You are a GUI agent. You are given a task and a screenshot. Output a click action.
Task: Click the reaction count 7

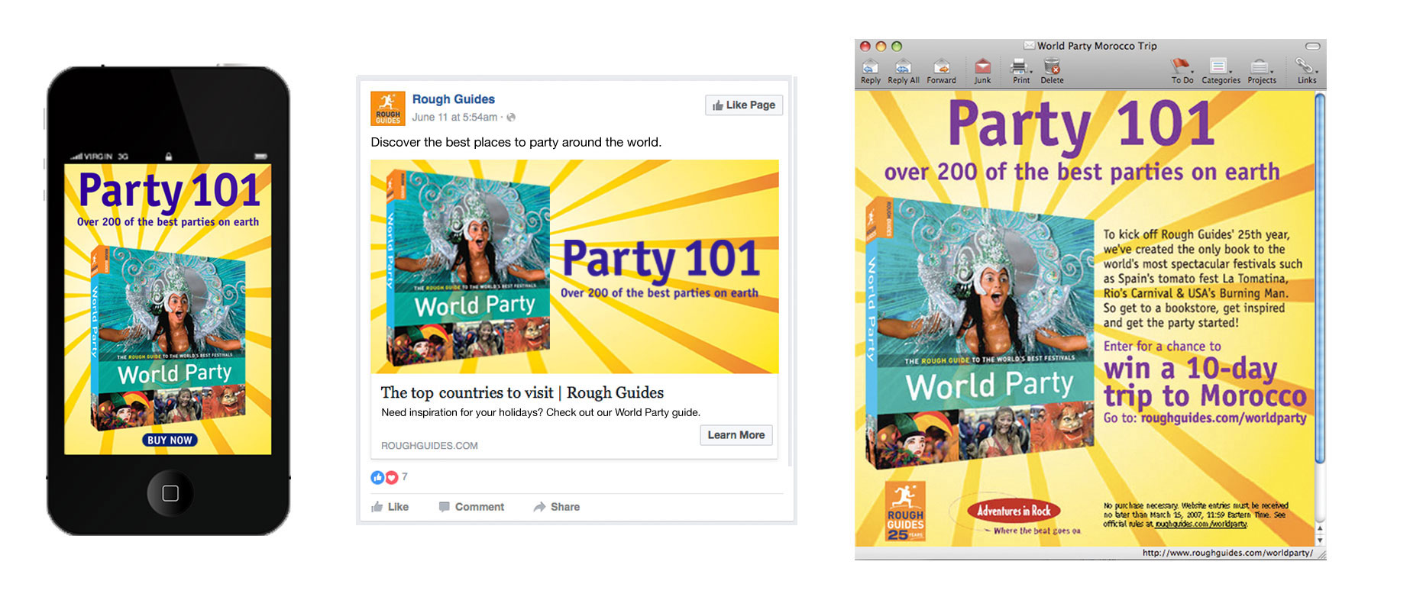point(405,476)
